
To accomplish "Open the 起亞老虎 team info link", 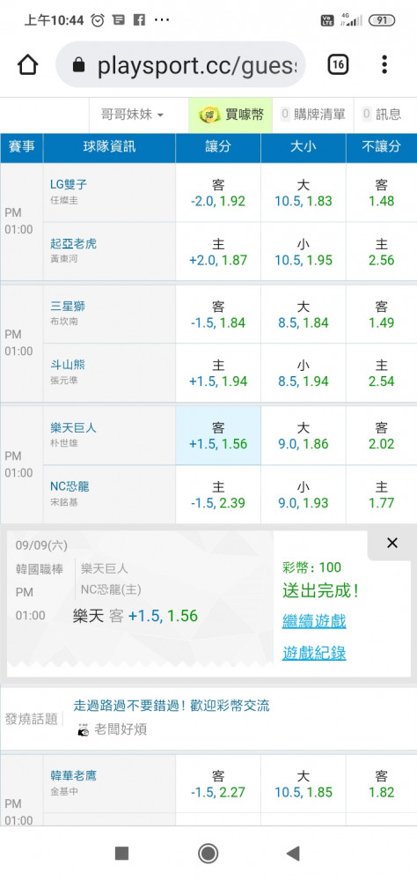I will pos(73,243).
